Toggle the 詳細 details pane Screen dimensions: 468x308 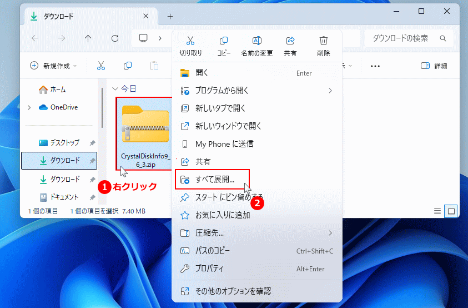(x=434, y=66)
